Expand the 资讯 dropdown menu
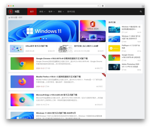 tap(42, 11)
